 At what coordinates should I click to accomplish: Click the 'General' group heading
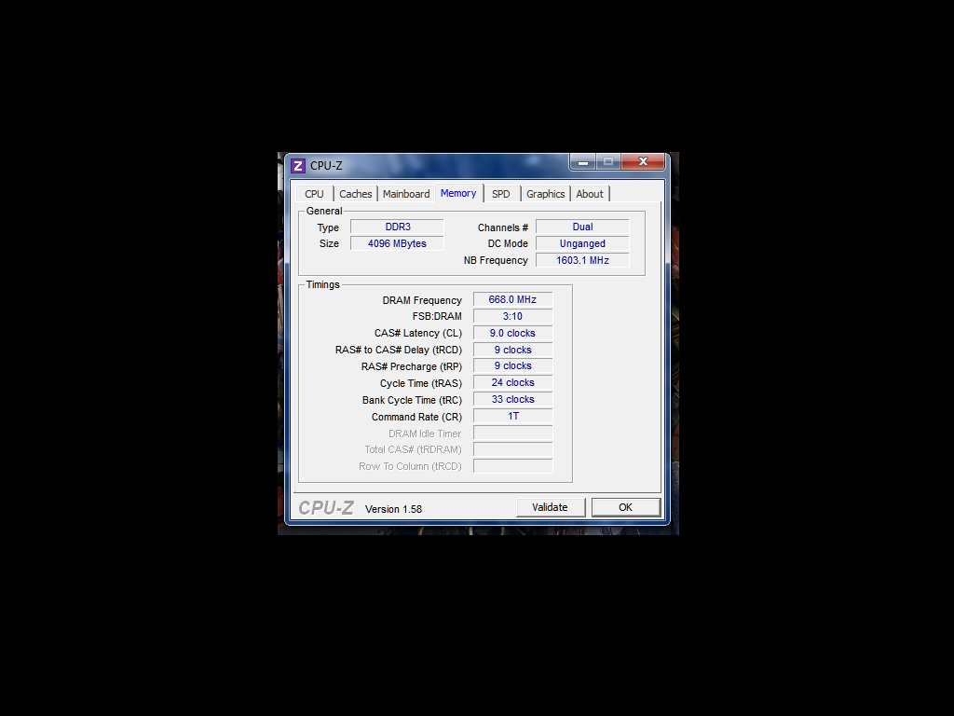tap(324, 211)
